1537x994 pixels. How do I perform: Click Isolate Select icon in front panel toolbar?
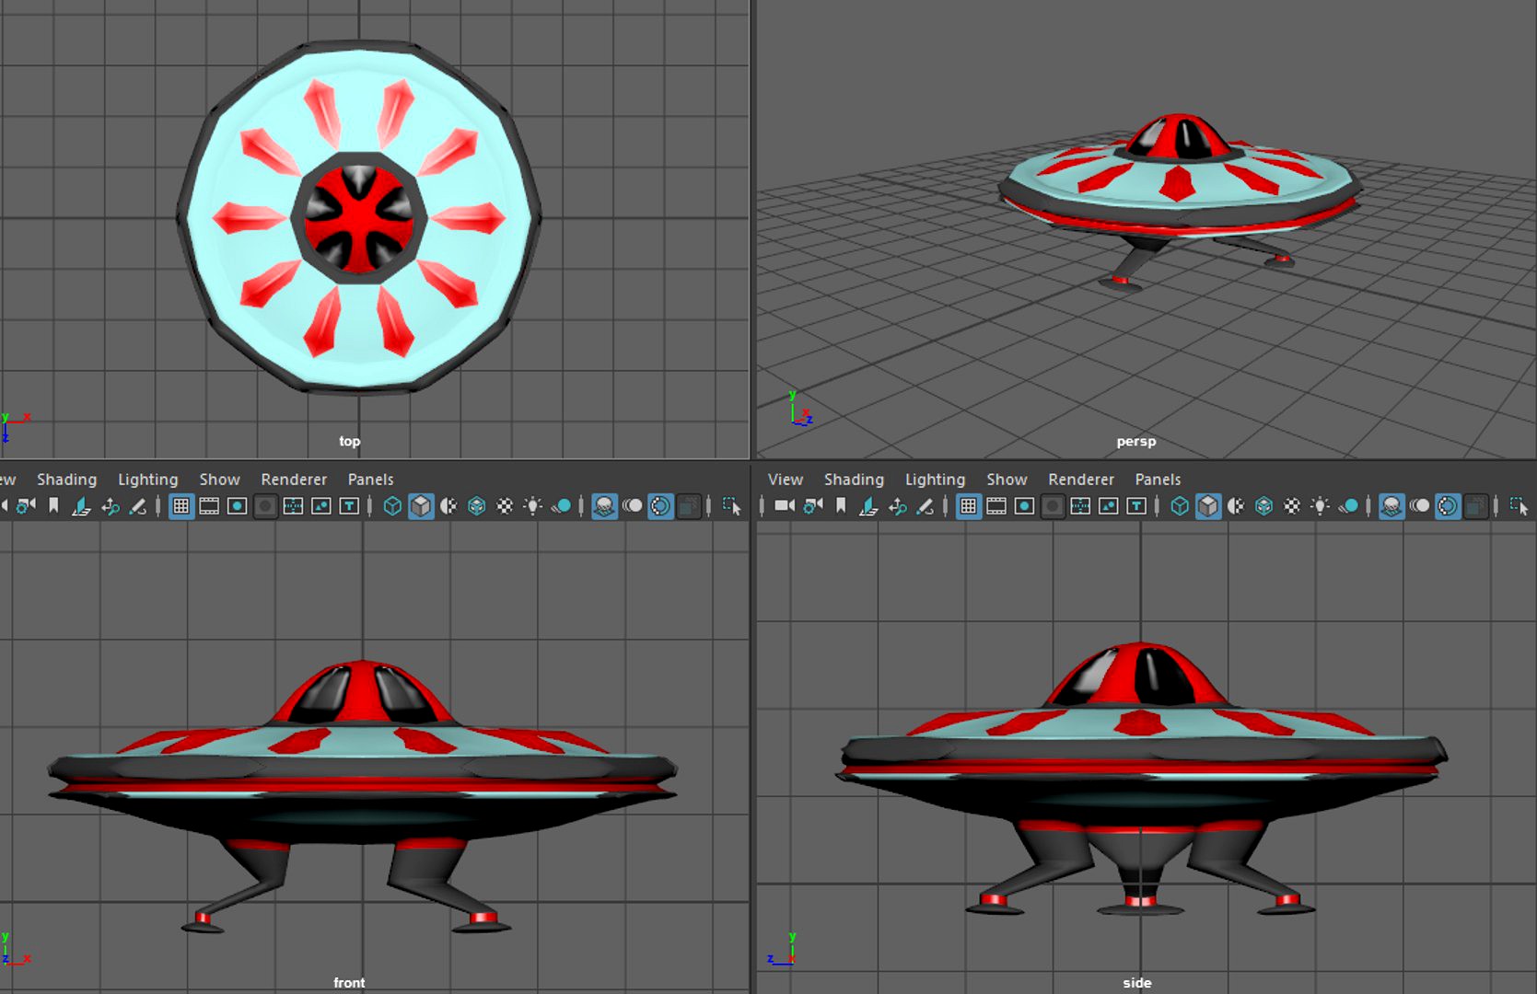(732, 505)
